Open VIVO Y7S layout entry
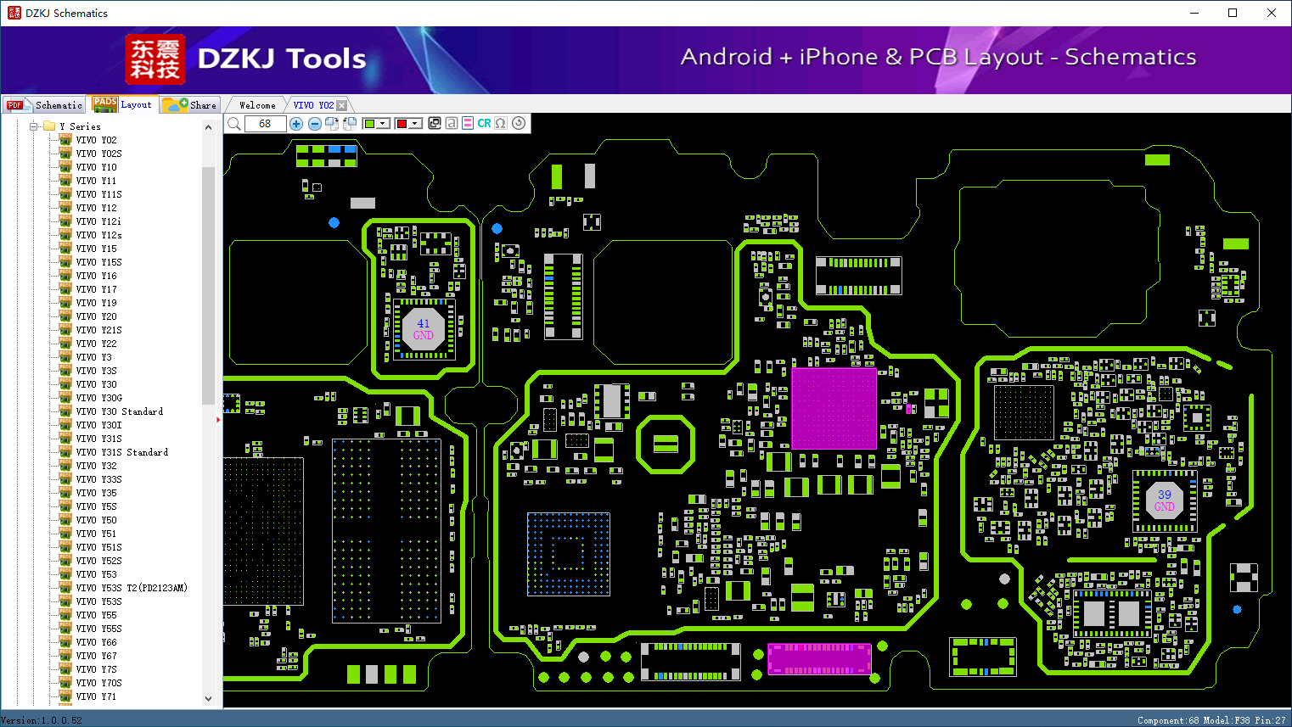Screen dimensions: 1292x727 click(96, 669)
